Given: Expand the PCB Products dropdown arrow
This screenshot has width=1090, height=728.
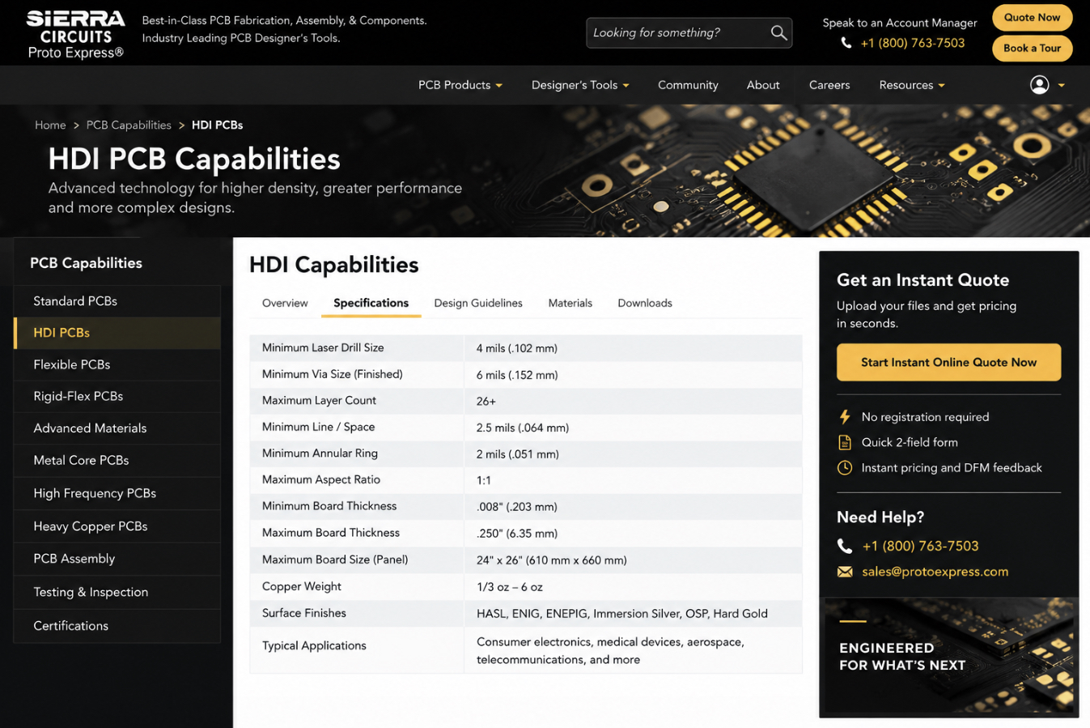Looking at the screenshot, I should tap(498, 86).
